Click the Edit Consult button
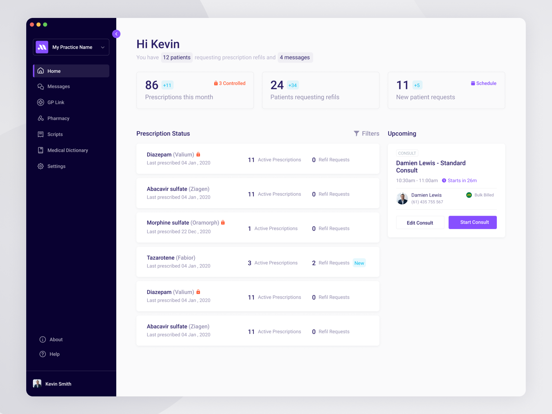This screenshot has width=552, height=414. [x=420, y=223]
